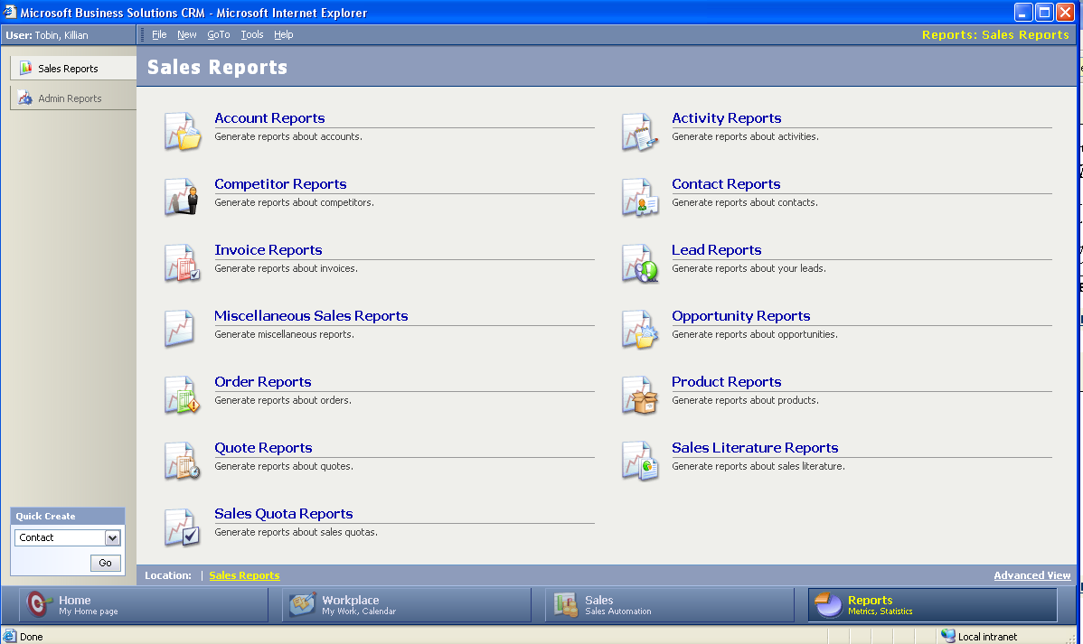Viewport: 1083px width, 644px height.
Task: Click the Internet Explorer status bar page icon
Action: [x=10, y=637]
